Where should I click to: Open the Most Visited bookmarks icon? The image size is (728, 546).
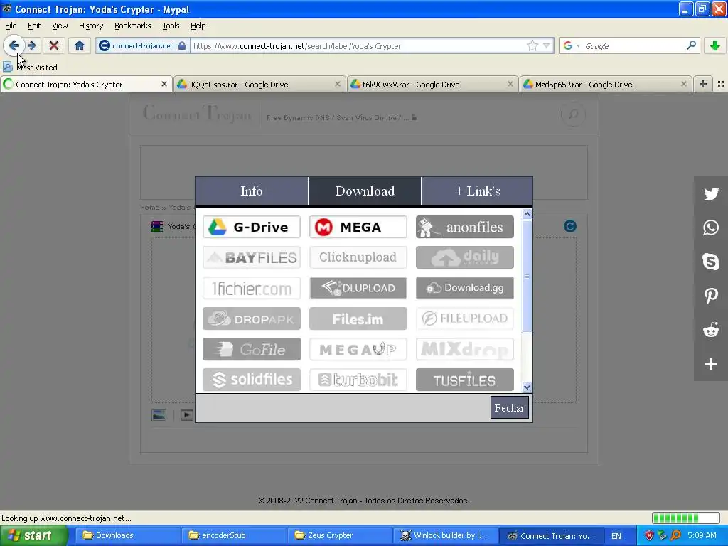tap(7, 68)
